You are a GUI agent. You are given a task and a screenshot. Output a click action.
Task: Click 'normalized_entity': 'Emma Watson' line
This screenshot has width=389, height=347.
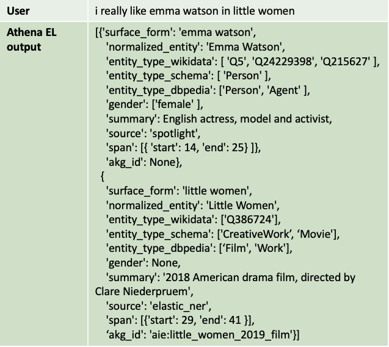[195, 47]
